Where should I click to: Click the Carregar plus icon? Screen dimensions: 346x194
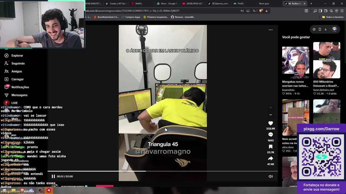[x=6, y=79]
